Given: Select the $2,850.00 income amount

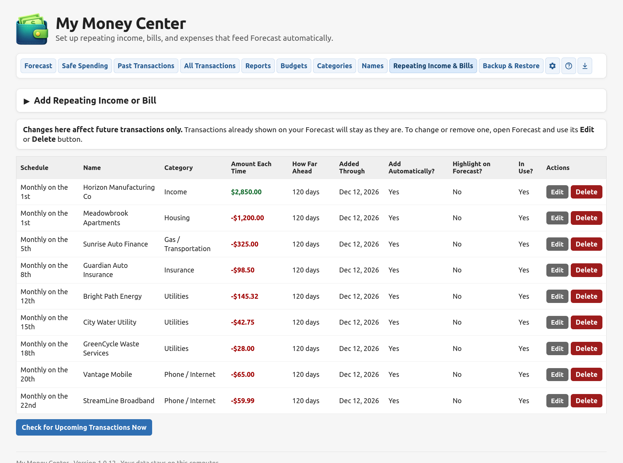Looking at the screenshot, I should tap(246, 192).
